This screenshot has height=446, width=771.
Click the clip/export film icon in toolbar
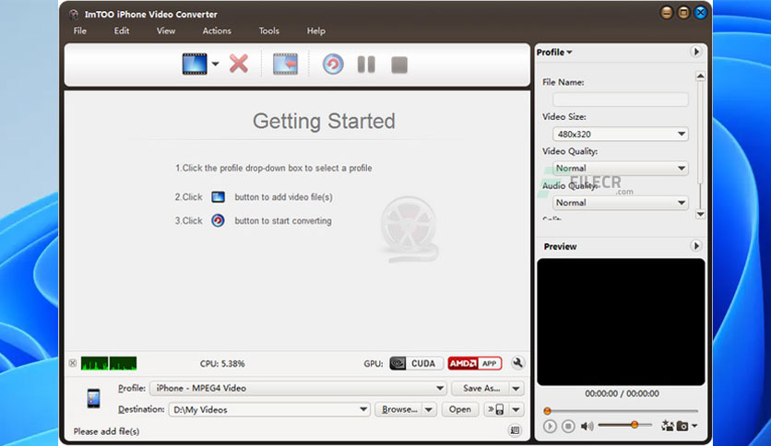coord(285,64)
